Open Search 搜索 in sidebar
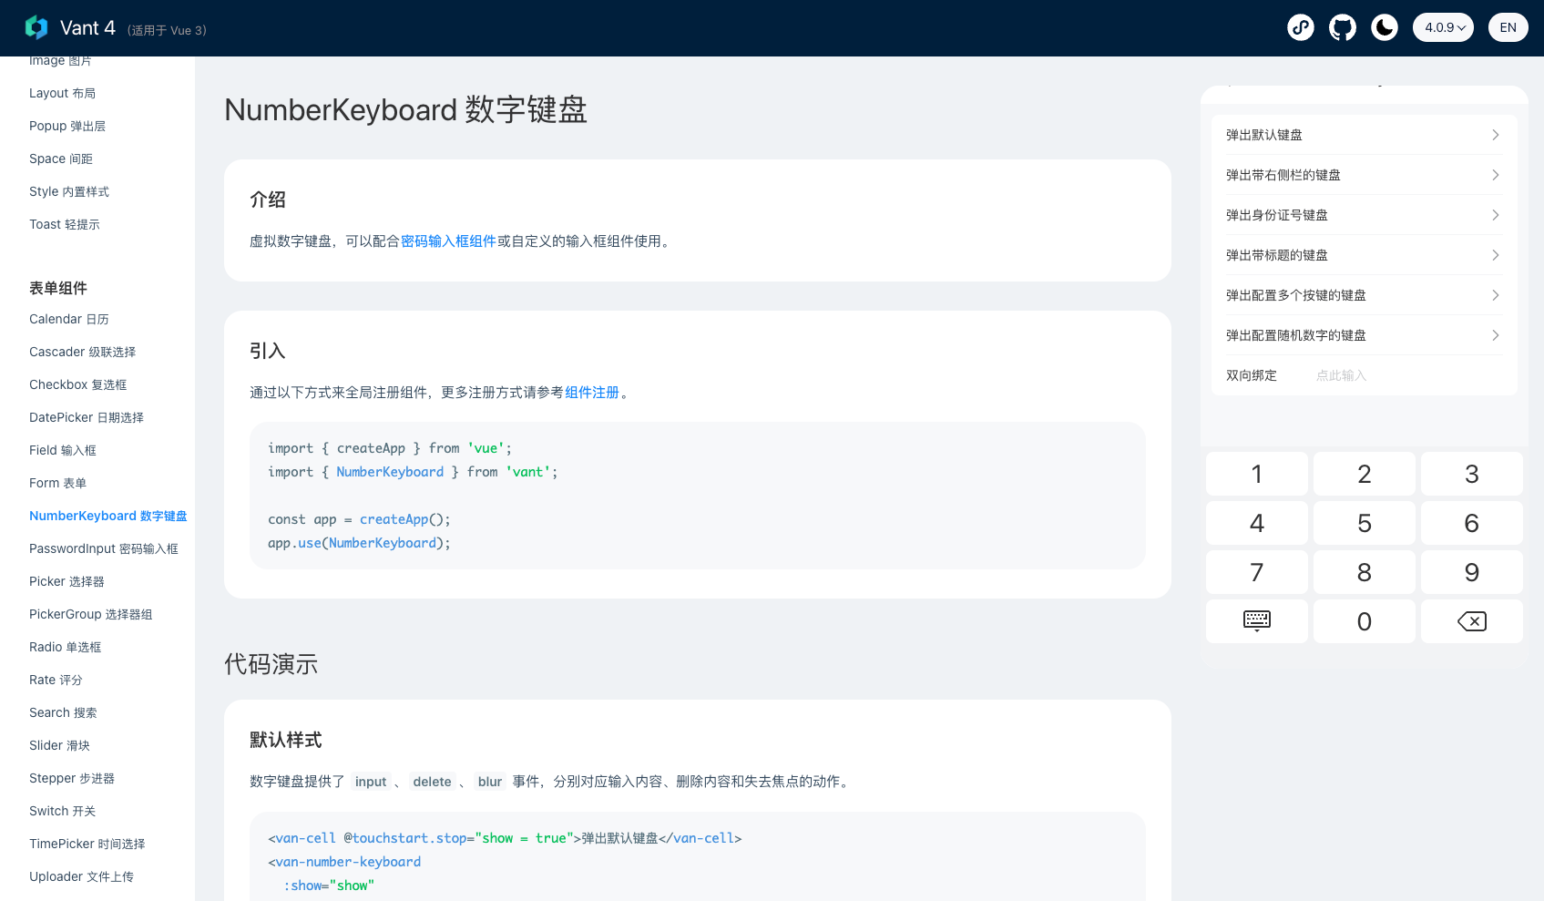Screen dimensions: 1544x901 [x=63, y=712]
